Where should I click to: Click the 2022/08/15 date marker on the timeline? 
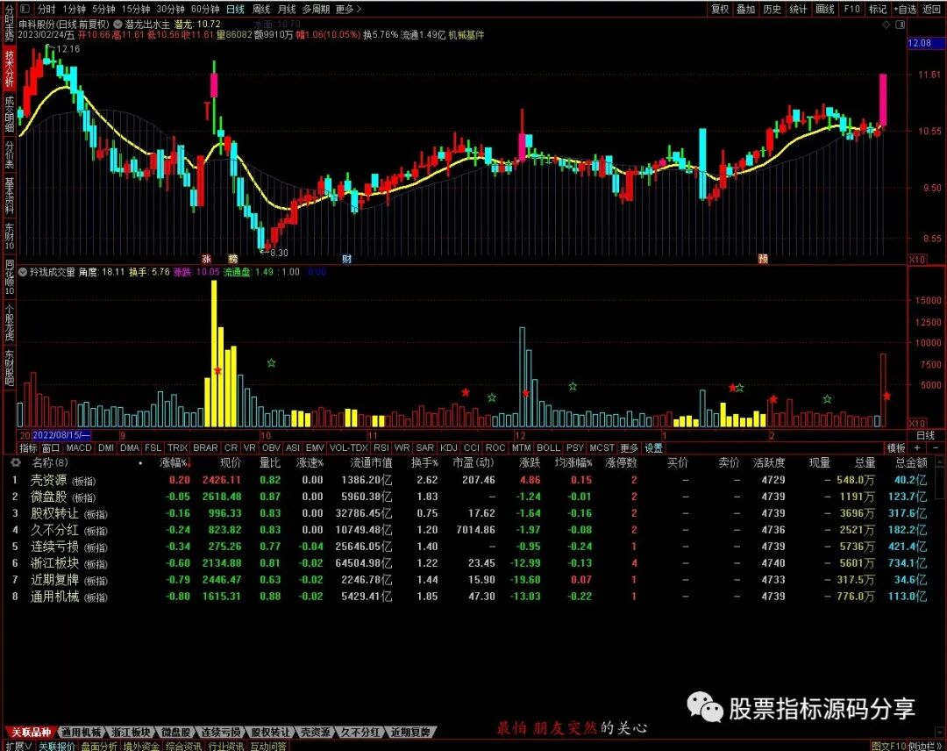(61, 435)
